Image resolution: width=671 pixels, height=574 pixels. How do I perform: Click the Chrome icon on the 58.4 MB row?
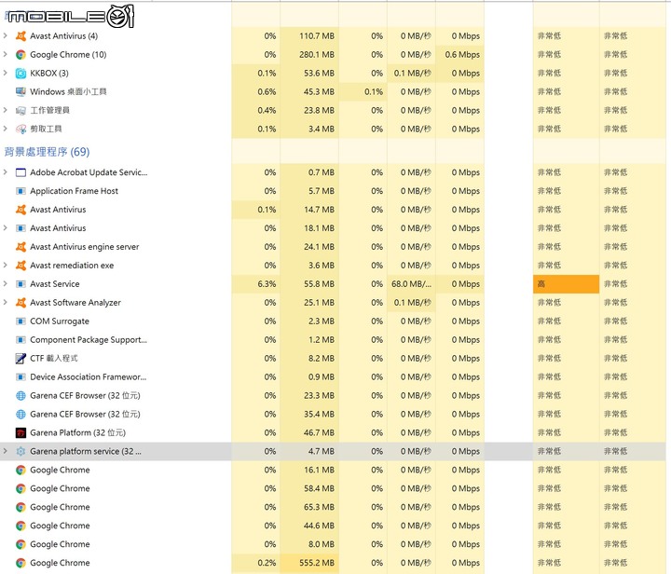(21, 488)
